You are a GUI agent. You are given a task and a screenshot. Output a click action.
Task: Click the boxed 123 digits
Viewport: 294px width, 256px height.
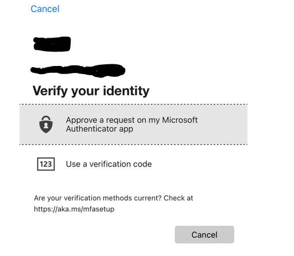coord(46,164)
